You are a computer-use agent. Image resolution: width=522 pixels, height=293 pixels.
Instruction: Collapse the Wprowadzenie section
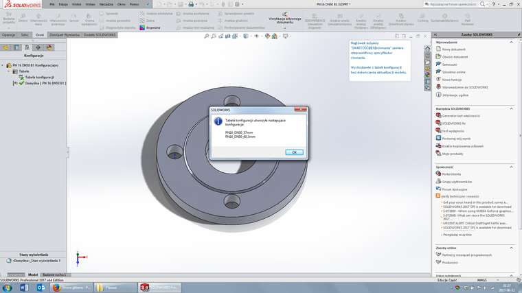click(511, 43)
